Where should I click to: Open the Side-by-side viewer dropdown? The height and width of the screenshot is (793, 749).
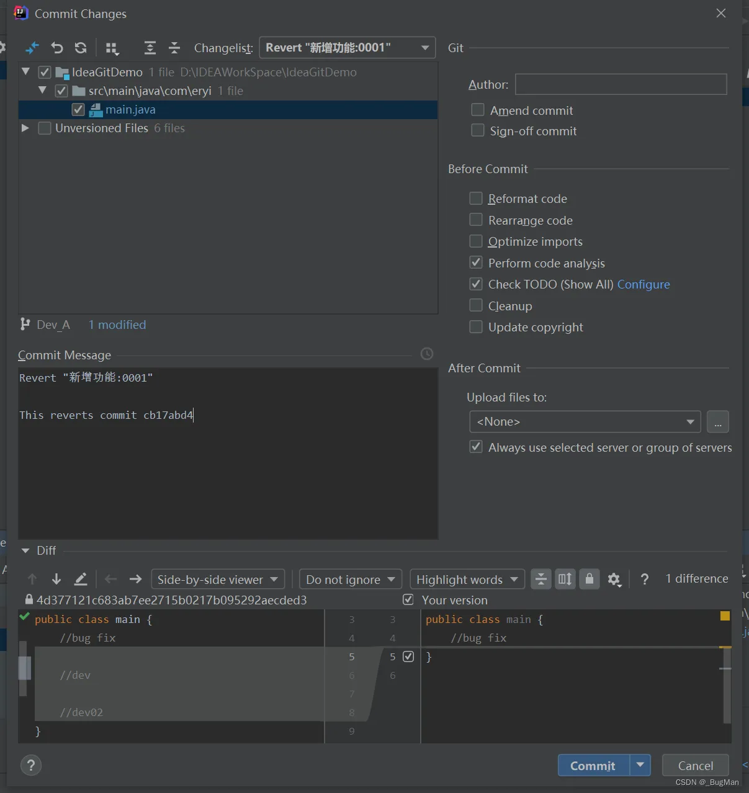pyautogui.click(x=218, y=579)
